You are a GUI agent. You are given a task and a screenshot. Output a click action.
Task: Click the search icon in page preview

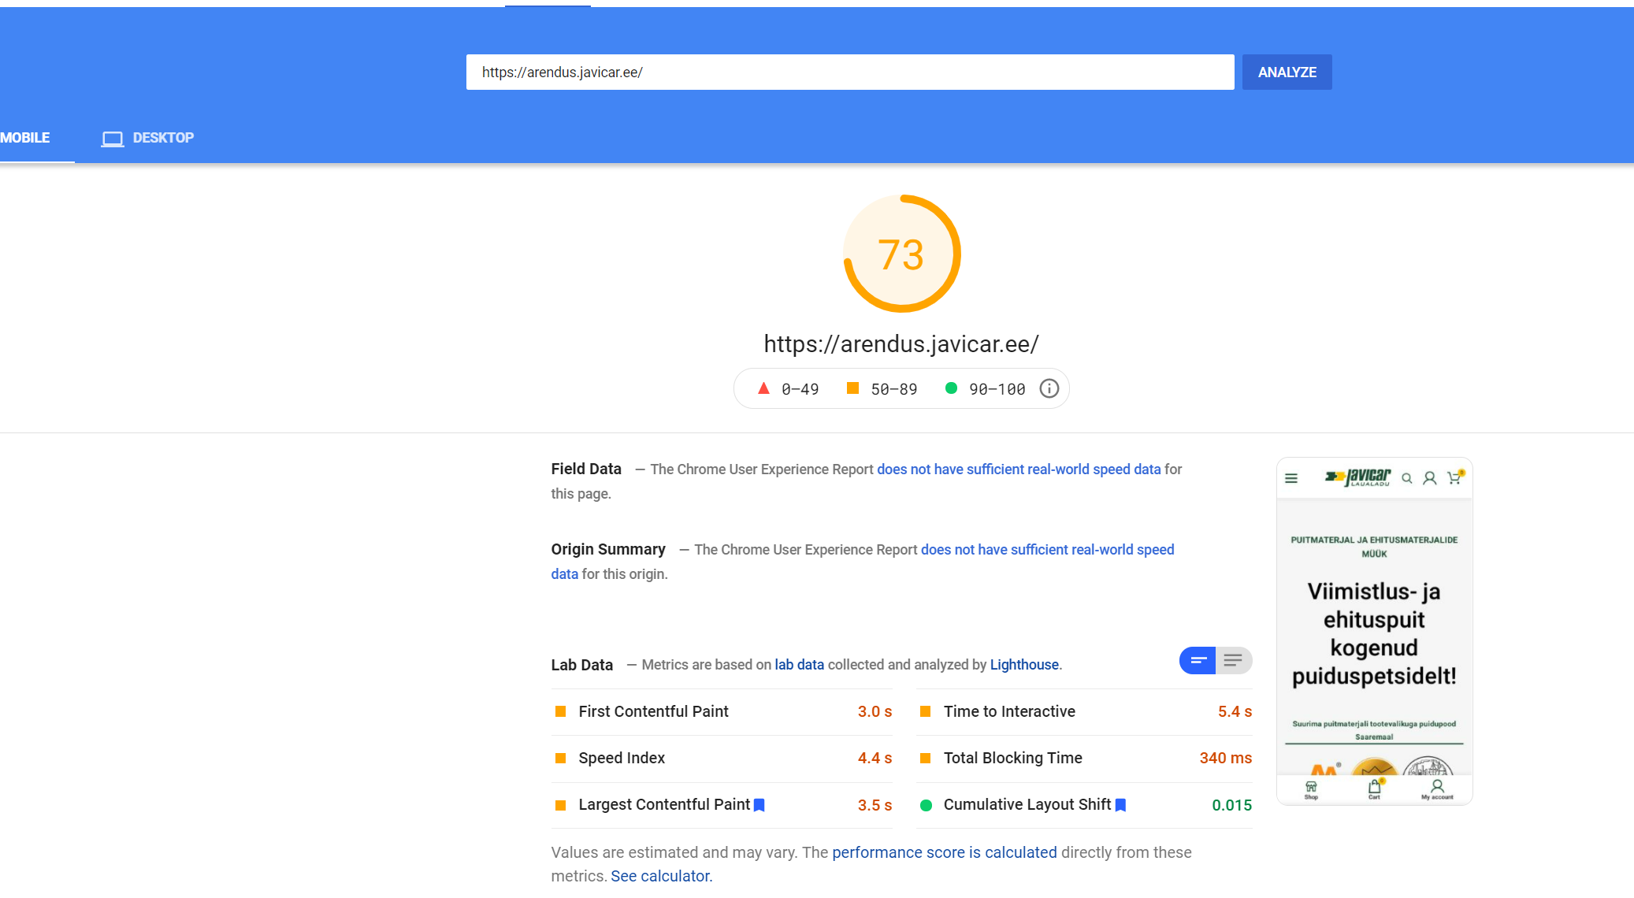(x=1406, y=478)
